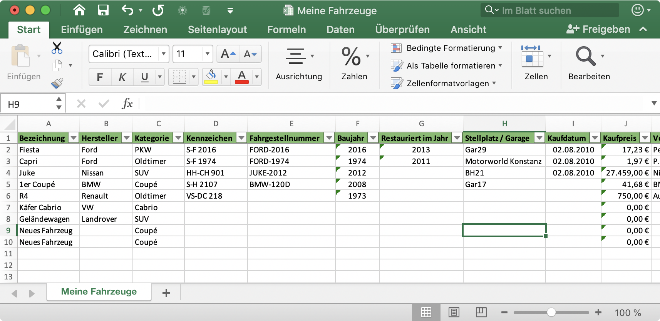This screenshot has width=660, height=321.
Task: Open the Formeln ribbon tab
Action: pos(286,30)
